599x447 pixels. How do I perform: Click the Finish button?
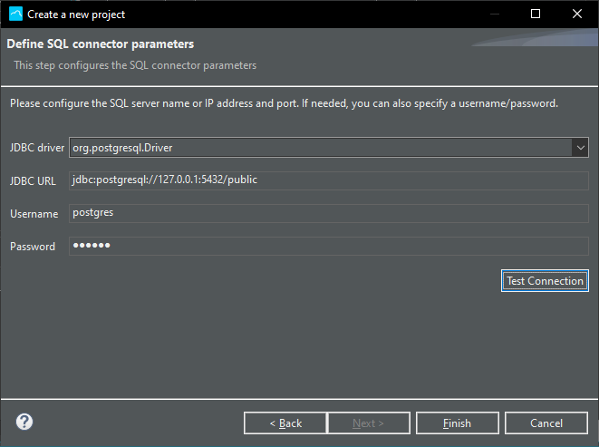tap(458, 423)
